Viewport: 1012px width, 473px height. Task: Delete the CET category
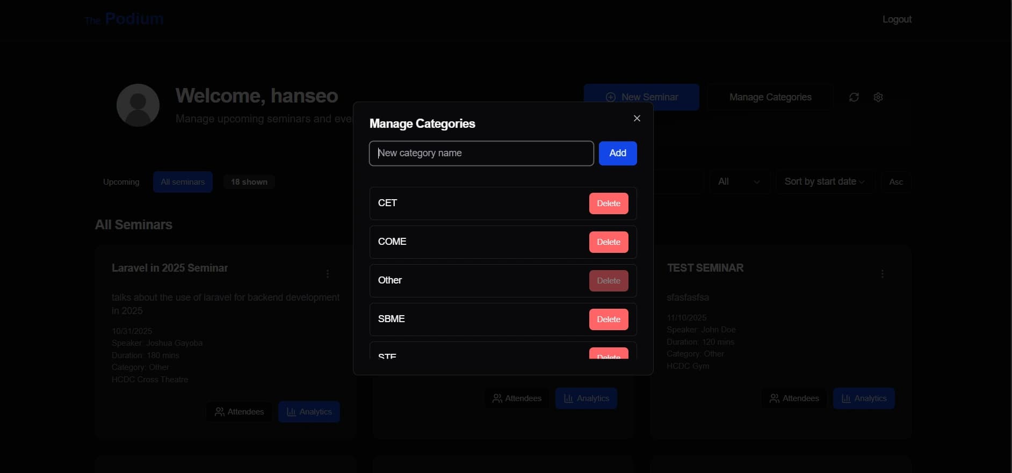pos(608,203)
